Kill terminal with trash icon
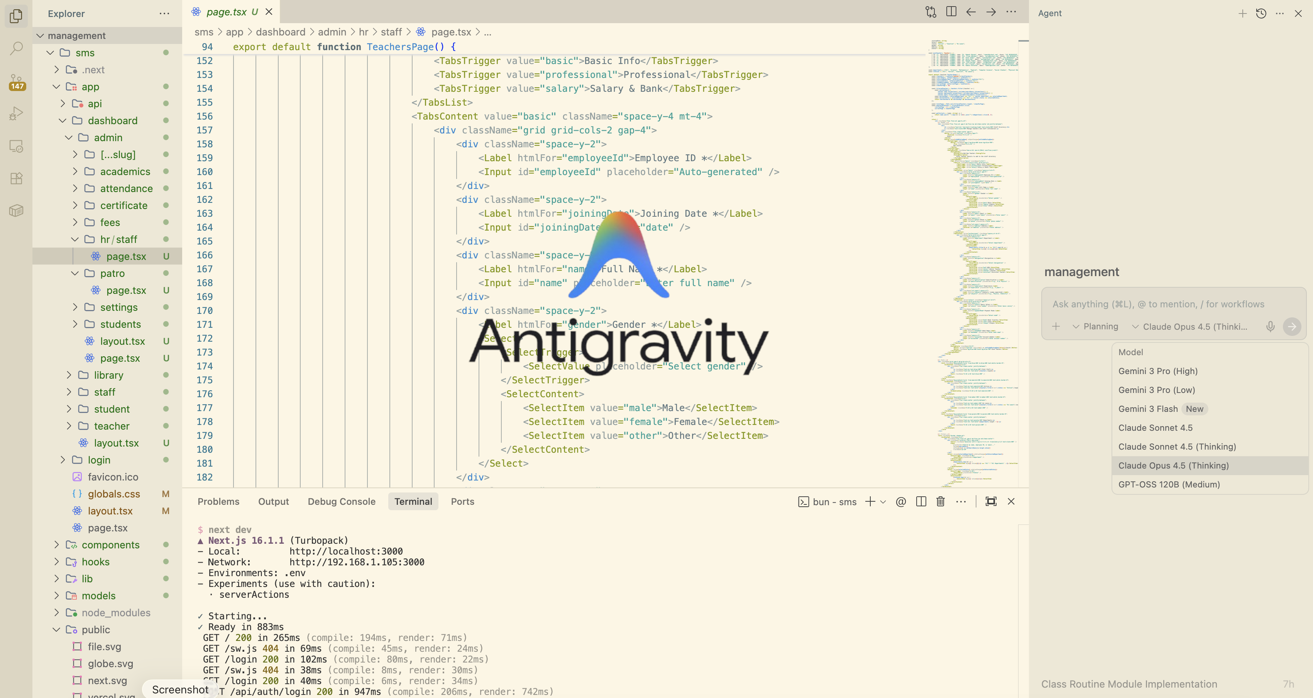1313x698 pixels. click(941, 501)
